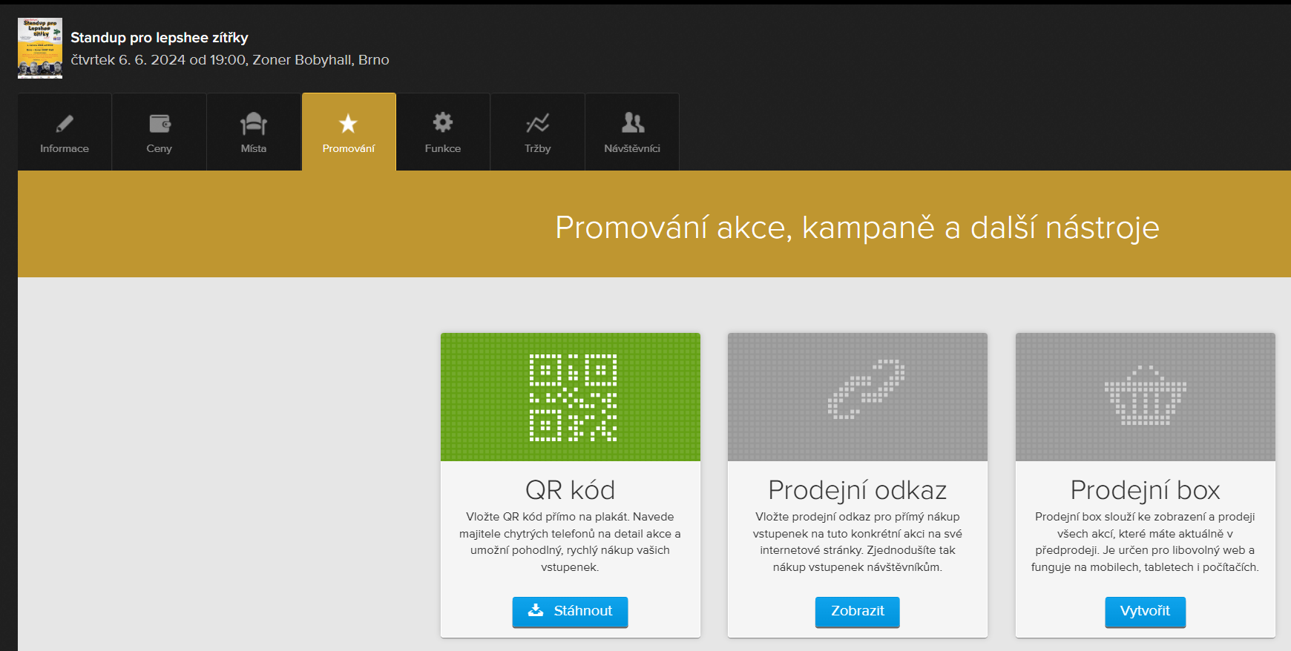This screenshot has width=1291, height=651.
Task: Click the Prodejní box card heading
Action: tap(1145, 490)
